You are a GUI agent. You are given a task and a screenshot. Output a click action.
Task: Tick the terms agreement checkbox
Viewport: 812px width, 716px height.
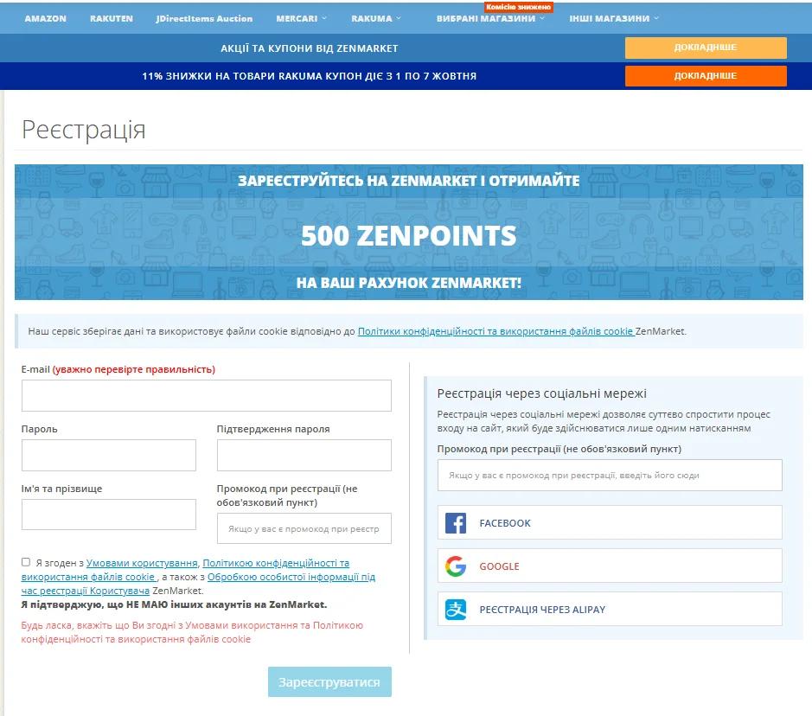click(26, 562)
